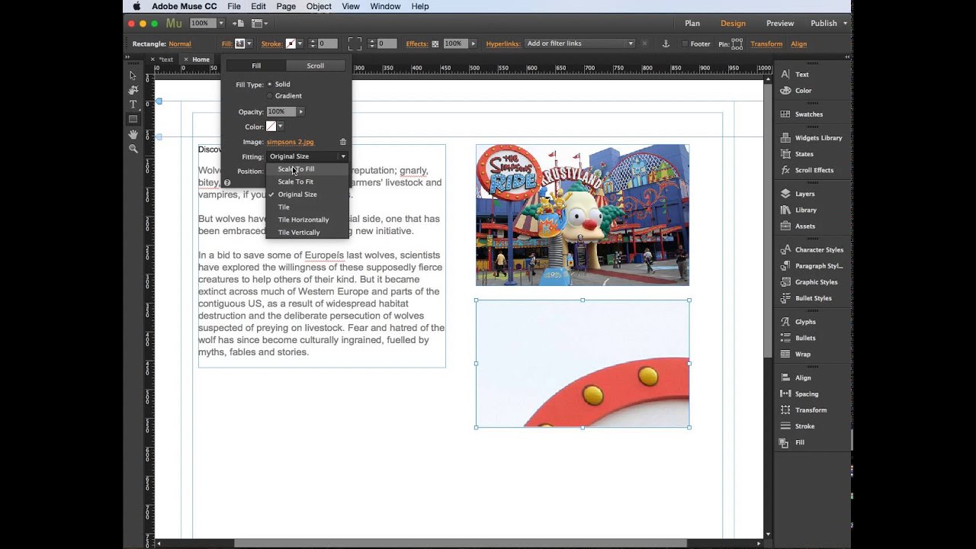Enable the Footer checkbox

tap(685, 44)
